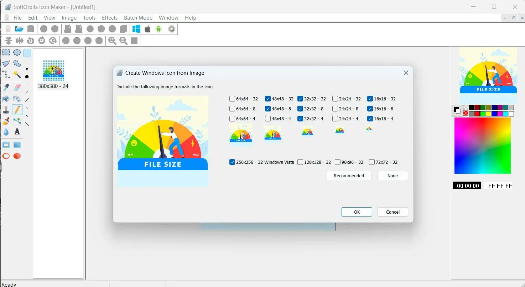Open the Batch Mode menu
Image resolution: width=525 pixels, height=287 pixels.
[138, 17]
